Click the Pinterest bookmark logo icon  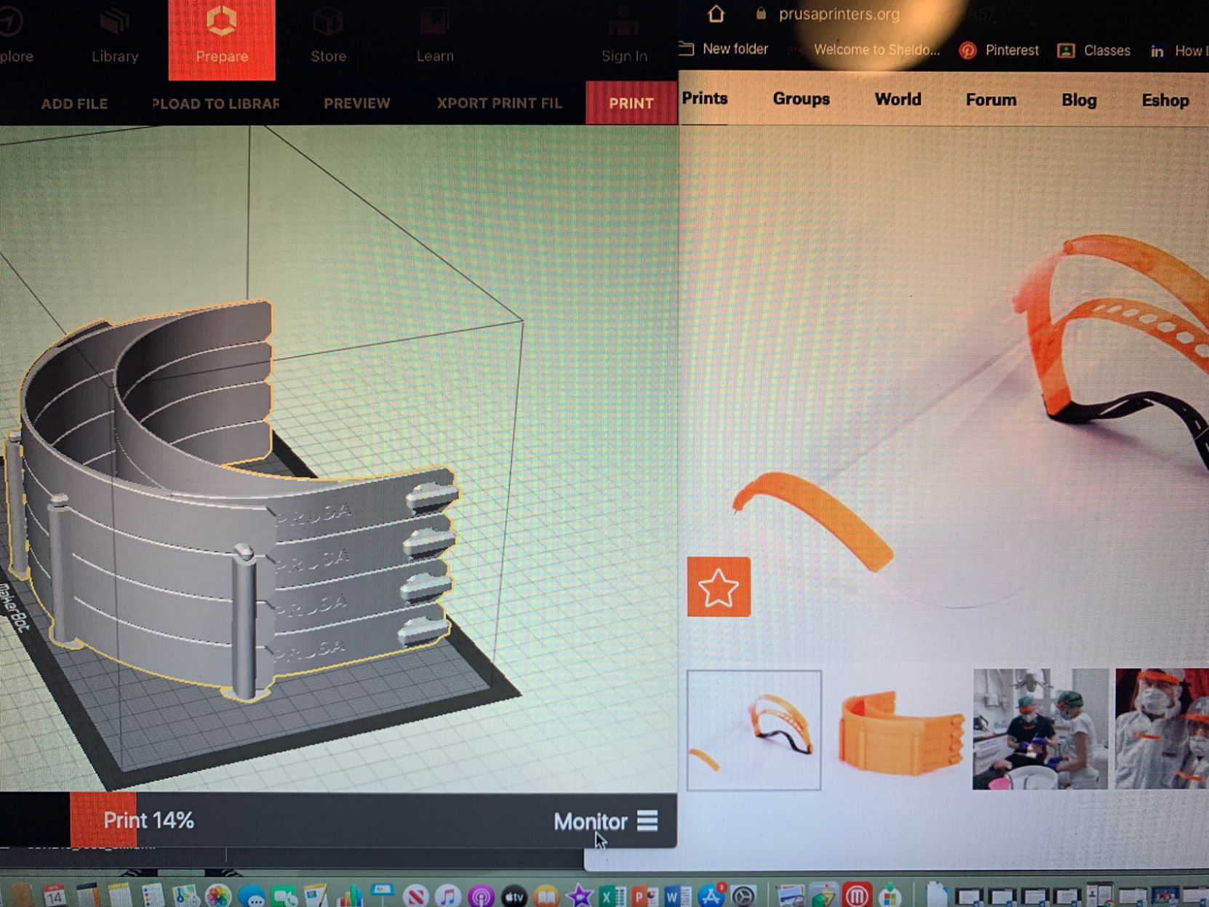(967, 50)
